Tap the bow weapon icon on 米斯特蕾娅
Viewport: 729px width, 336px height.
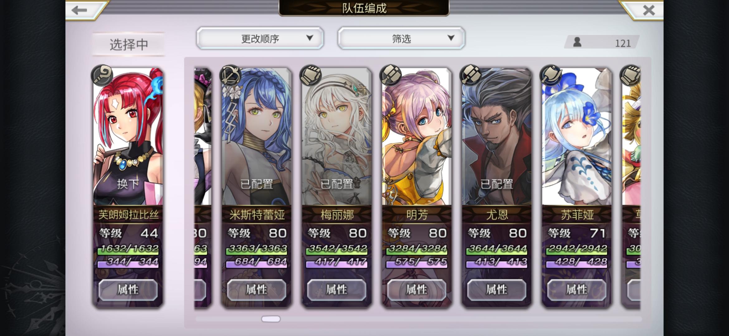pyautogui.click(x=230, y=75)
